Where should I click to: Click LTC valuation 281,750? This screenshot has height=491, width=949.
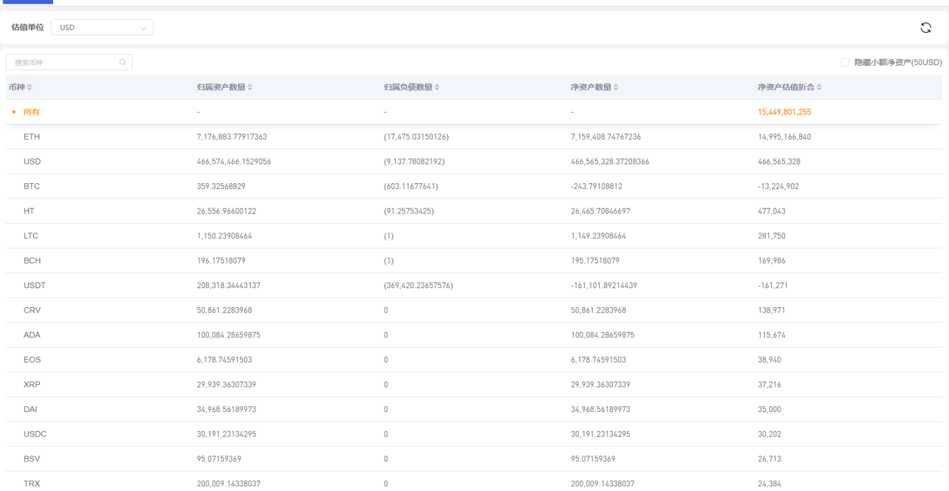pos(771,236)
